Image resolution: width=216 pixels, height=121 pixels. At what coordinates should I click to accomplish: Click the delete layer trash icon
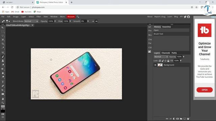(x=188, y=119)
